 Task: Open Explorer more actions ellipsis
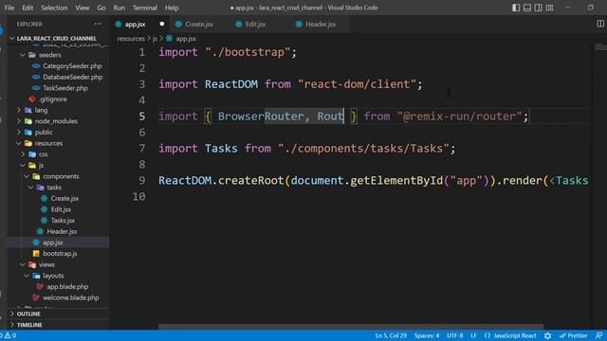coord(98,24)
